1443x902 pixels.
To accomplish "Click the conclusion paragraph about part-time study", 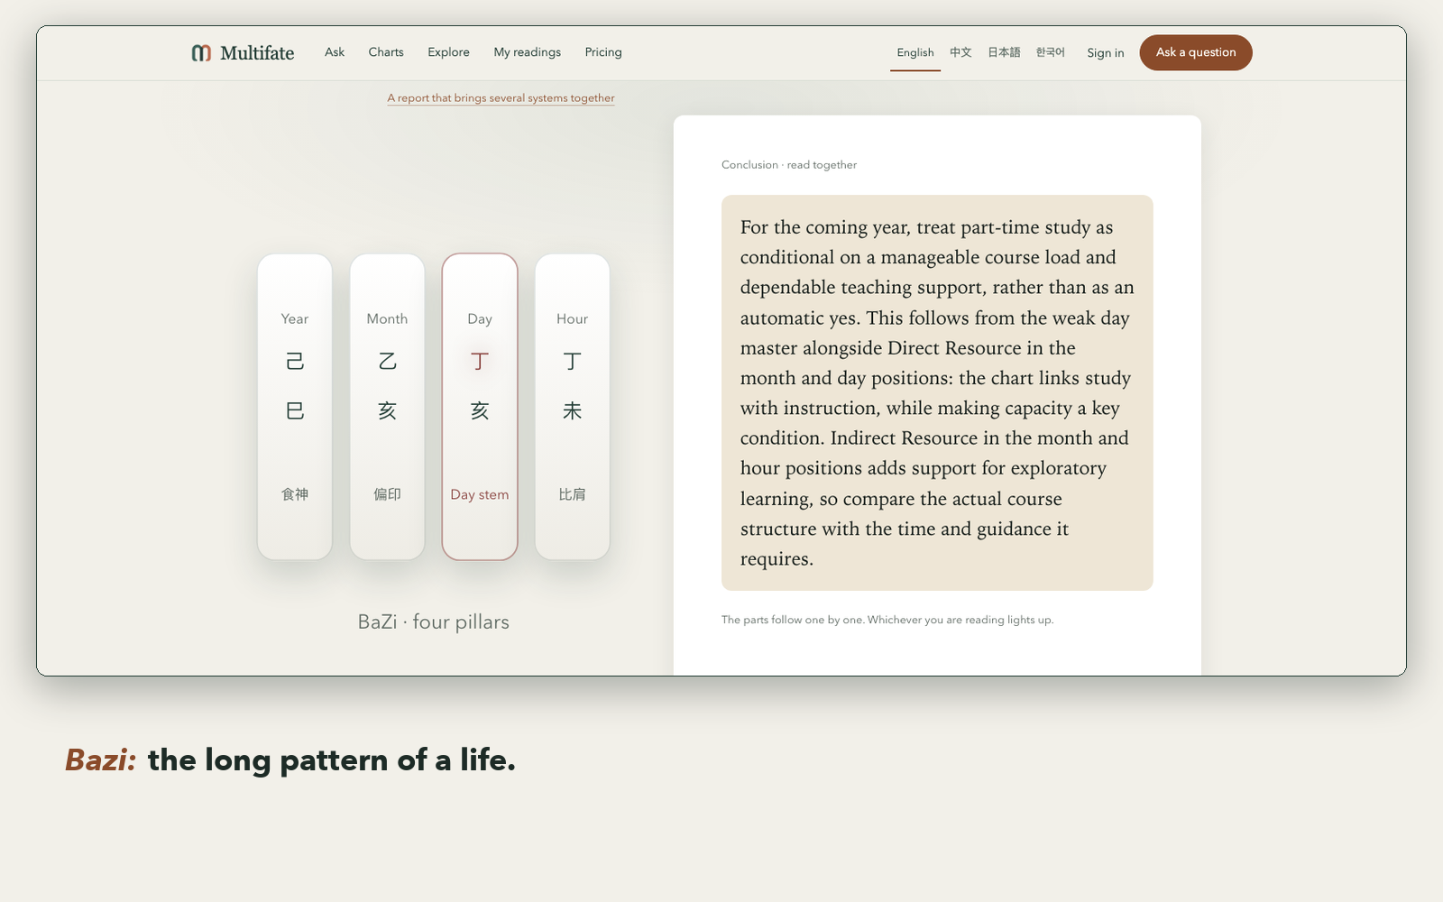I will (937, 393).
